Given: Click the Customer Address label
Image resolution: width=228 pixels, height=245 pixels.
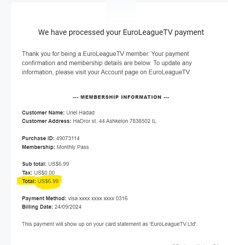Looking at the screenshot, I should point(47,121).
